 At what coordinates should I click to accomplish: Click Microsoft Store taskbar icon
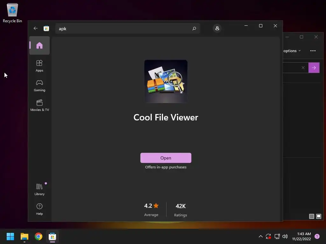click(x=53, y=236)
